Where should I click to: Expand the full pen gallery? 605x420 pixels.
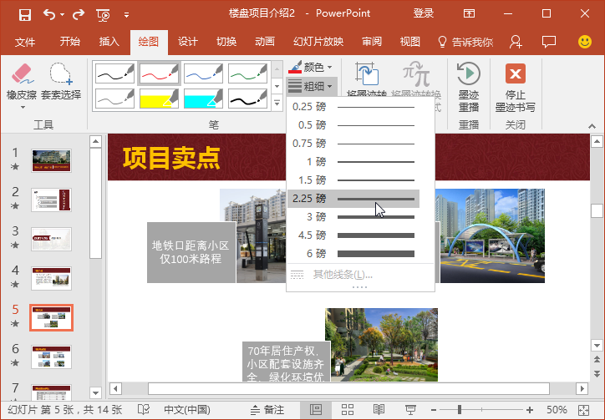click(x=277, y=103)
